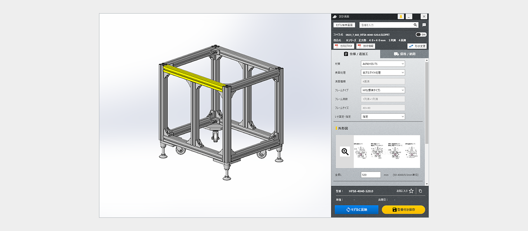
Task: Click the panel's vertical scrollbar
Action: tap(427, 103)
